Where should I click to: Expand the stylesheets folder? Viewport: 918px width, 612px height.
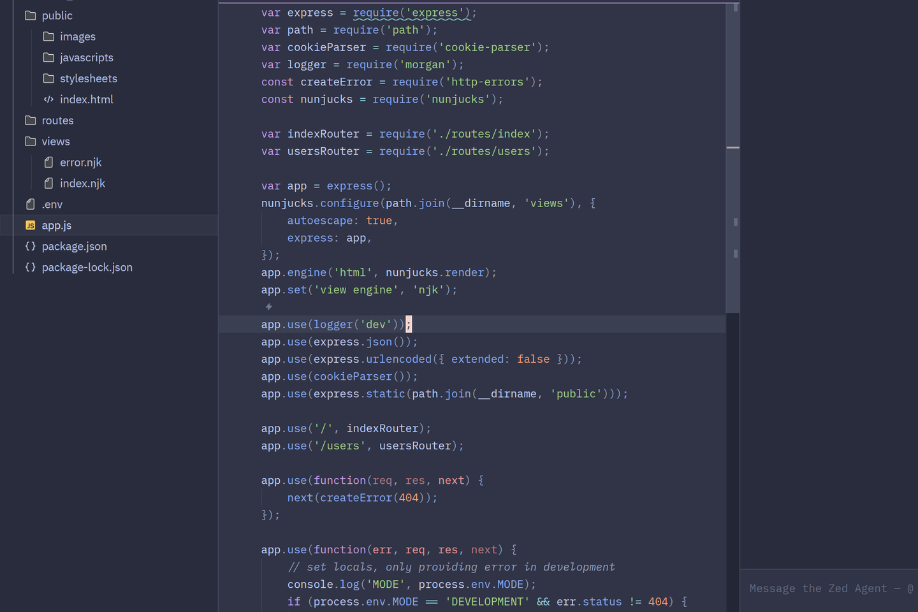tap(109, 78)
